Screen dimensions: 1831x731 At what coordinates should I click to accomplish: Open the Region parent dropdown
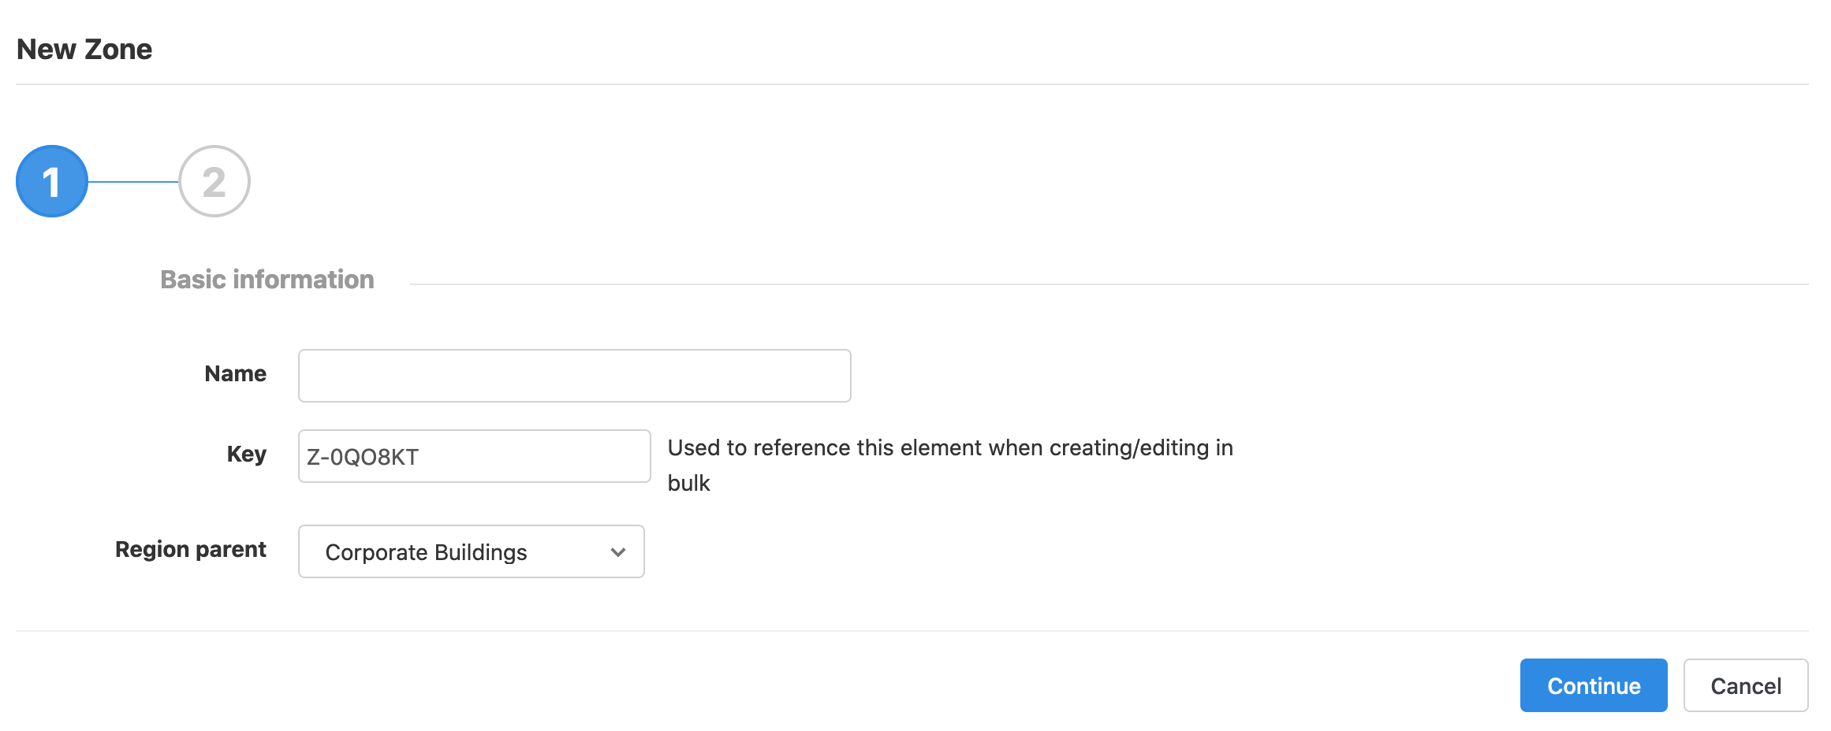click(x=471, y=551)
